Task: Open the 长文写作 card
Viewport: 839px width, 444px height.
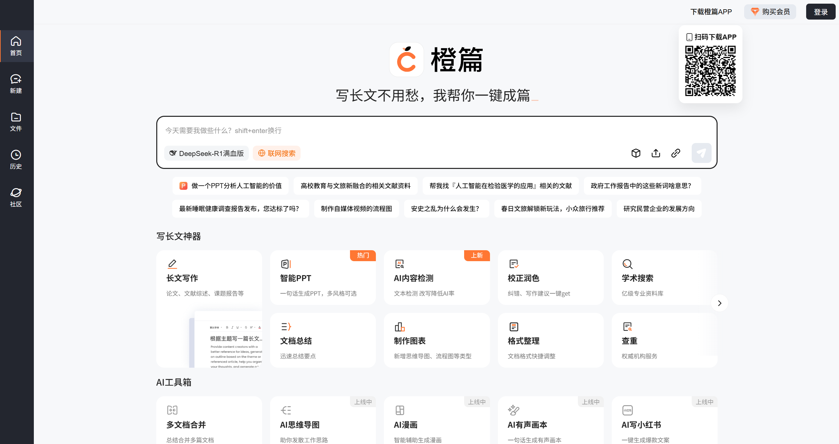Action: tap(209, 309)
